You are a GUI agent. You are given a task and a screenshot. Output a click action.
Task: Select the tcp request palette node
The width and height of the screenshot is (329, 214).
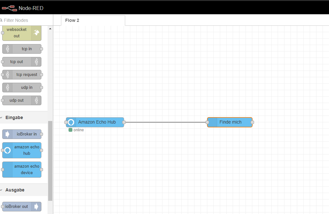point(22,74)
